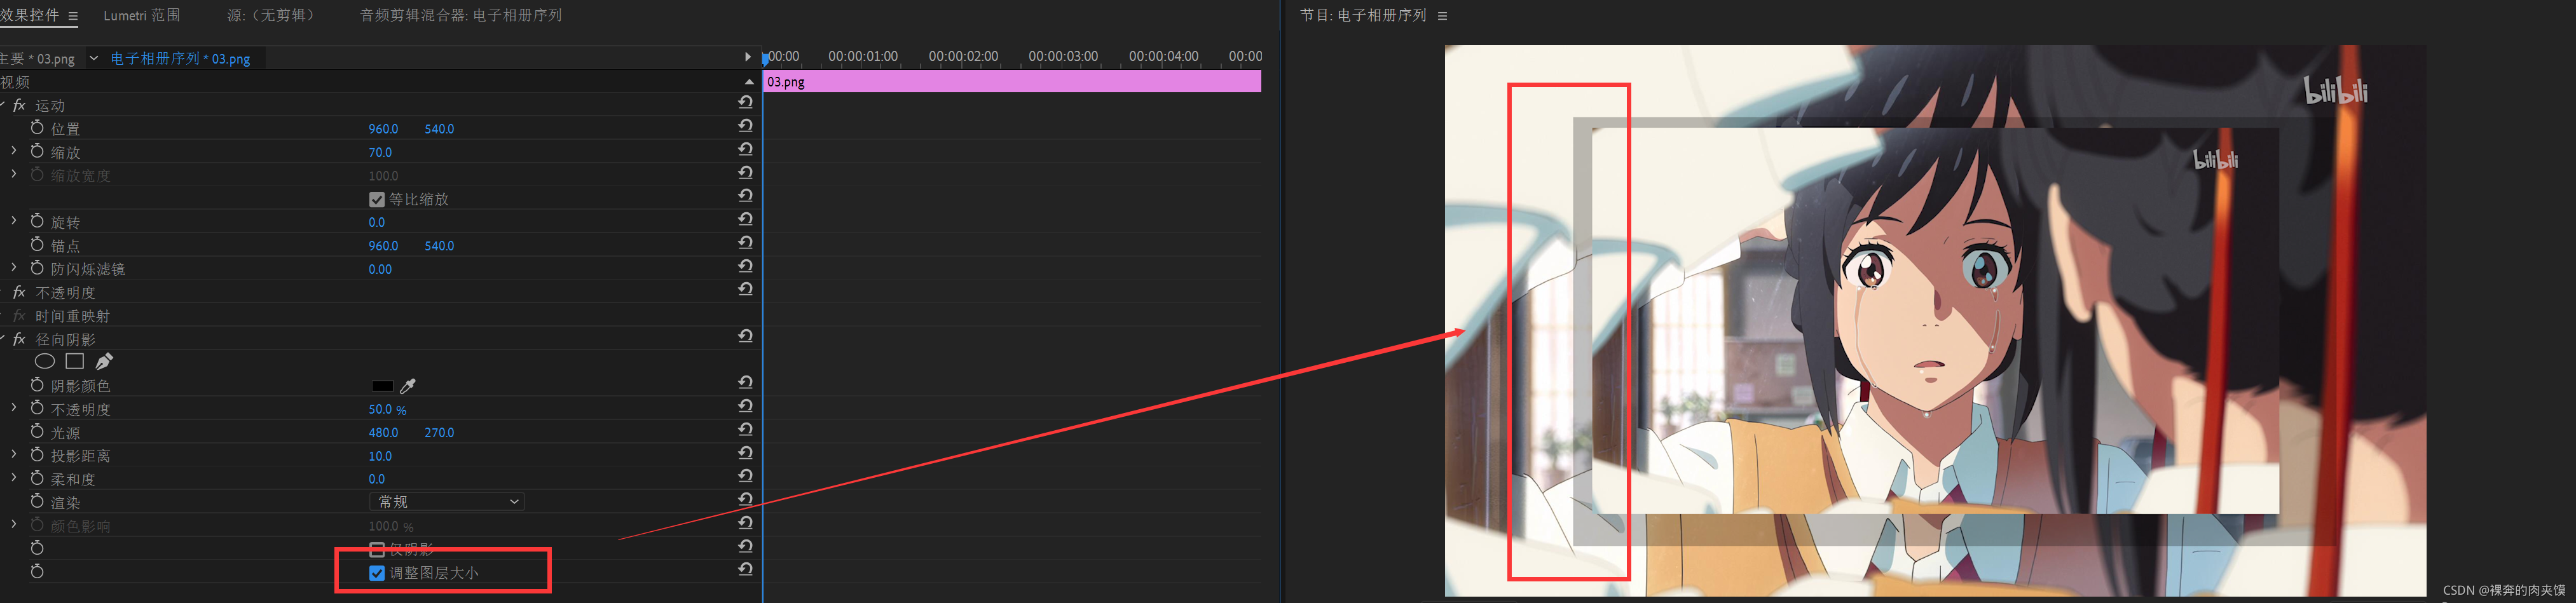This screenshot has height=603, width=2576.
Task: Toggle the 阴影颜色 animation stopwatch
Action: (x=37, y=385)
